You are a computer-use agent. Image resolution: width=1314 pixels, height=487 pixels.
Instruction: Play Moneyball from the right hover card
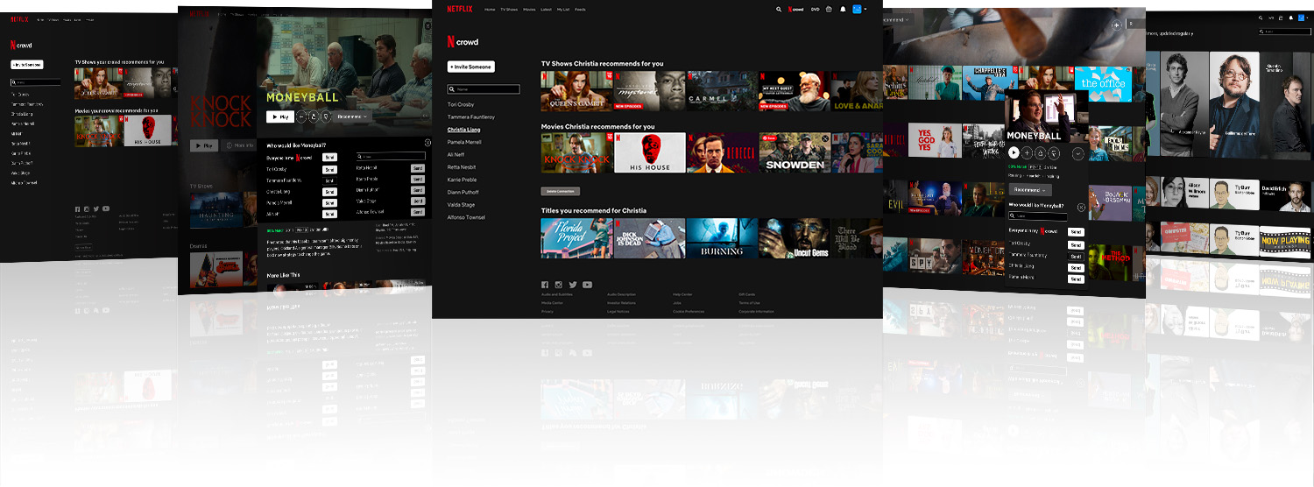tap(1014, 153)
